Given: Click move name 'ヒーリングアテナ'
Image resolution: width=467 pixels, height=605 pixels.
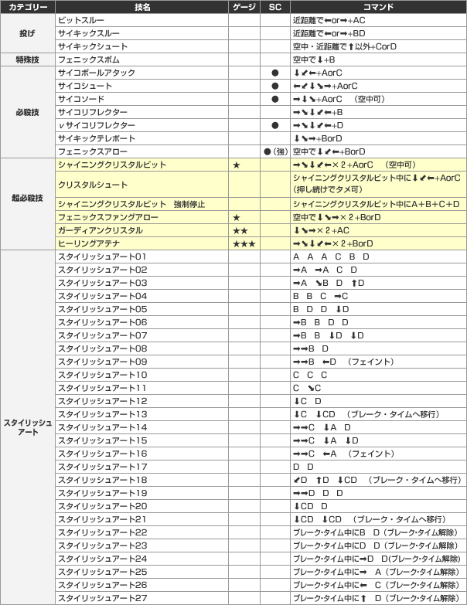Looking at the screenshot, I should tap(89, 243).
